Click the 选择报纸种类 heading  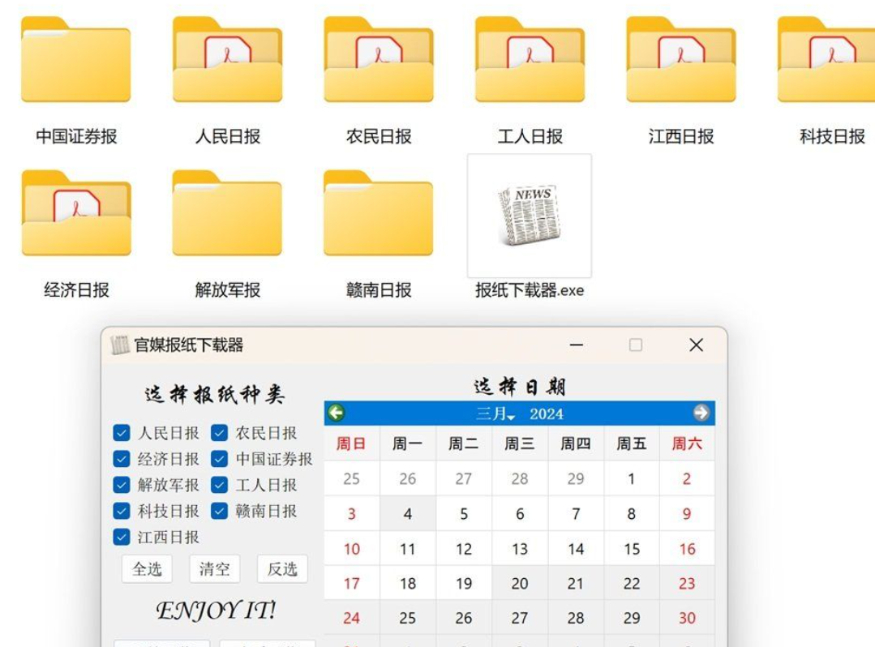point(215,394)
